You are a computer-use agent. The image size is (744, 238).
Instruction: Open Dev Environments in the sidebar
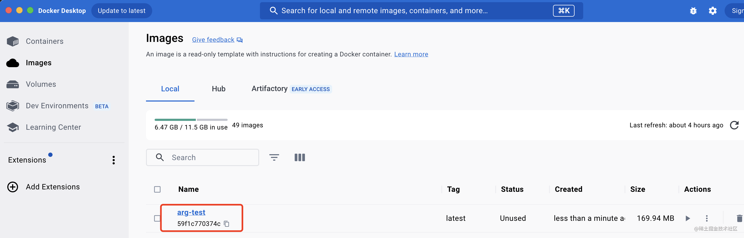[57, 106]
